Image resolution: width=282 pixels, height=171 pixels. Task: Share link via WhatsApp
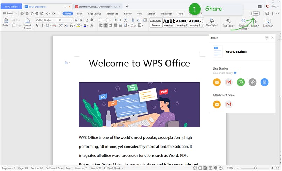(241, 82)
